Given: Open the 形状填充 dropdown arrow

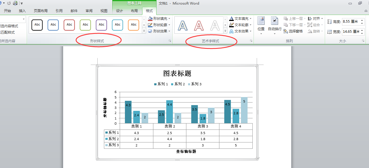Looking at the screenshot, I should [169, 19].
